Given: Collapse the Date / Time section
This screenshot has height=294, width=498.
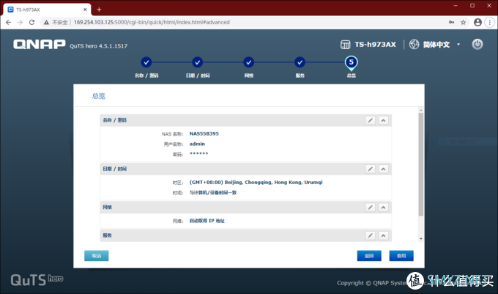Looking at the screenshot, I should coord(383,169).
